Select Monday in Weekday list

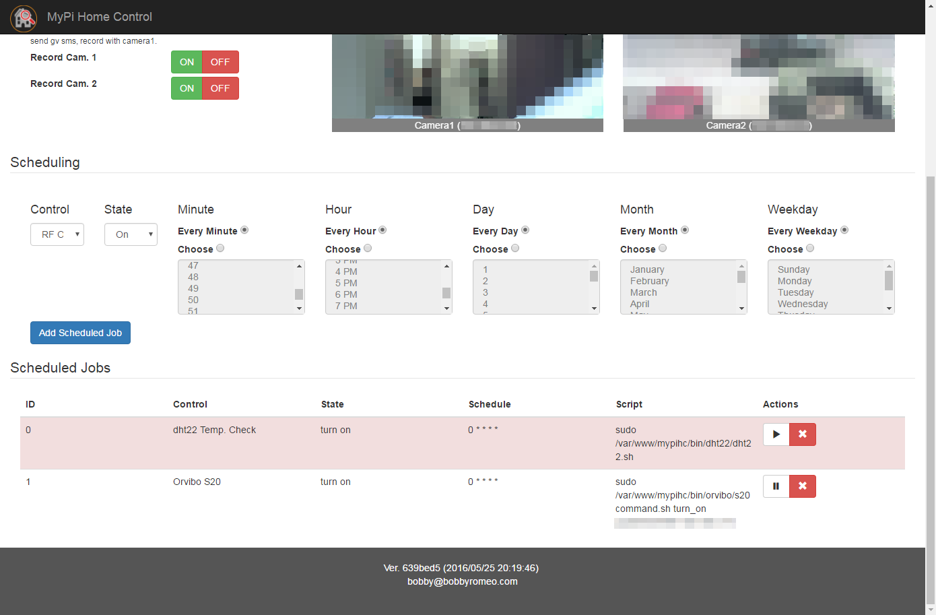(795, 281)
